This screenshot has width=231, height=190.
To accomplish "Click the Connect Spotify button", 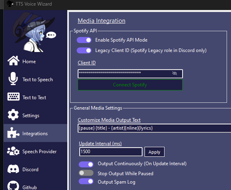I will (130, 85).
